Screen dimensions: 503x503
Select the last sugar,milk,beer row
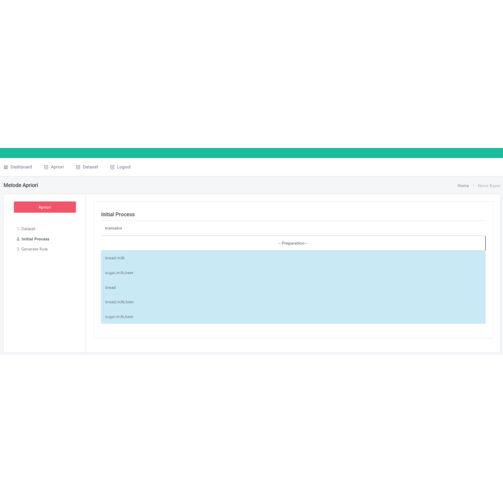293,317
